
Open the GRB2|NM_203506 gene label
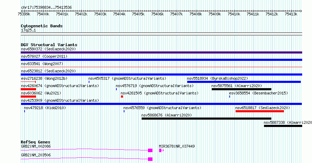pos(36,155)
